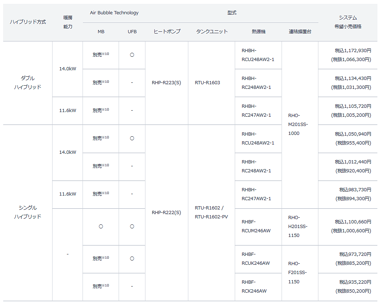Select the シングルハイブリッド row label
This screenshot has width=382, height=304.
28,212
